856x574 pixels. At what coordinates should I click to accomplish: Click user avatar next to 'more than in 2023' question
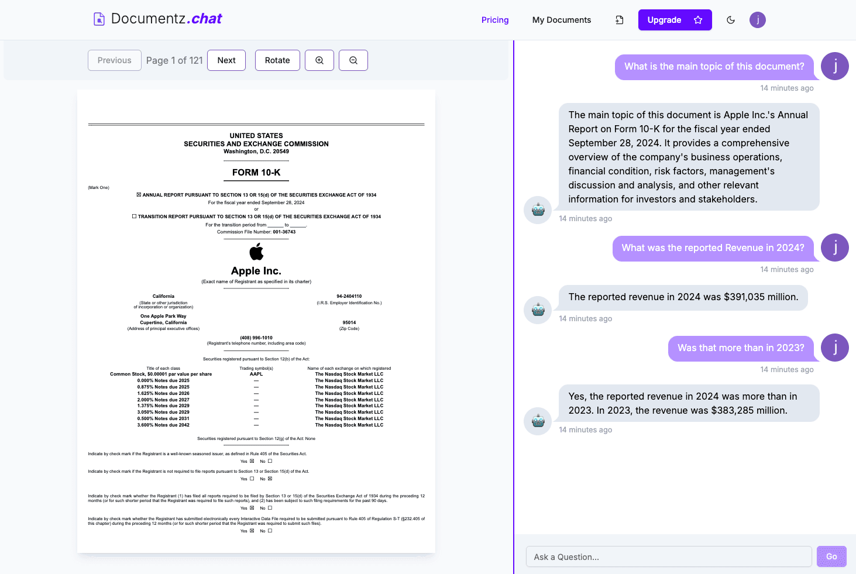click(835, 348)
